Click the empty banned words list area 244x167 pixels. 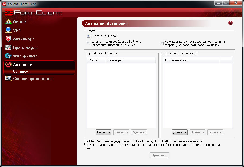tap(198, 95)
